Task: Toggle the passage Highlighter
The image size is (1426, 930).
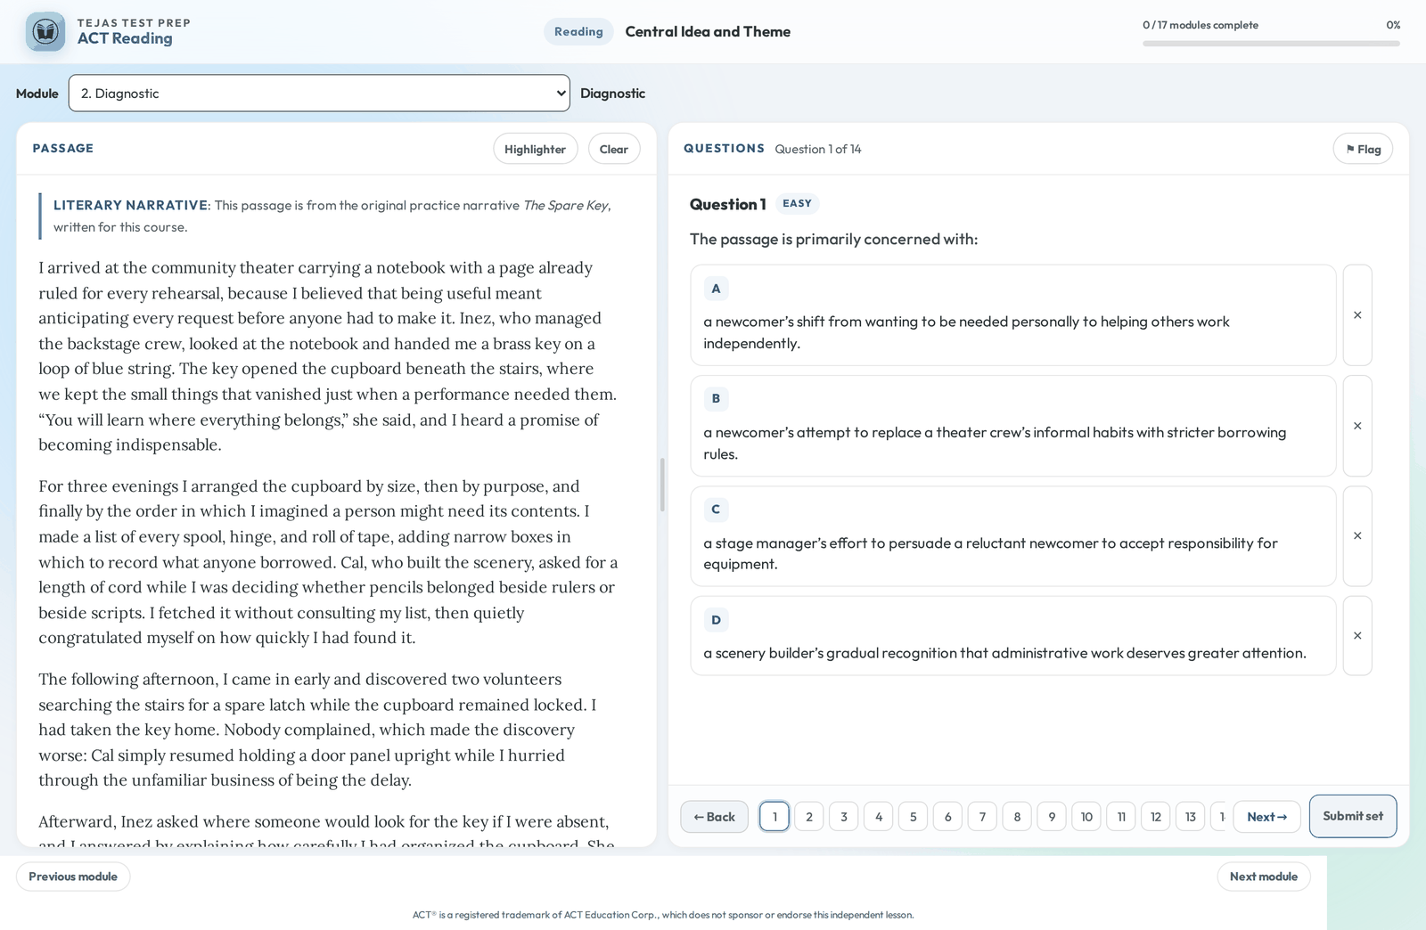Action: click(535, 149)
